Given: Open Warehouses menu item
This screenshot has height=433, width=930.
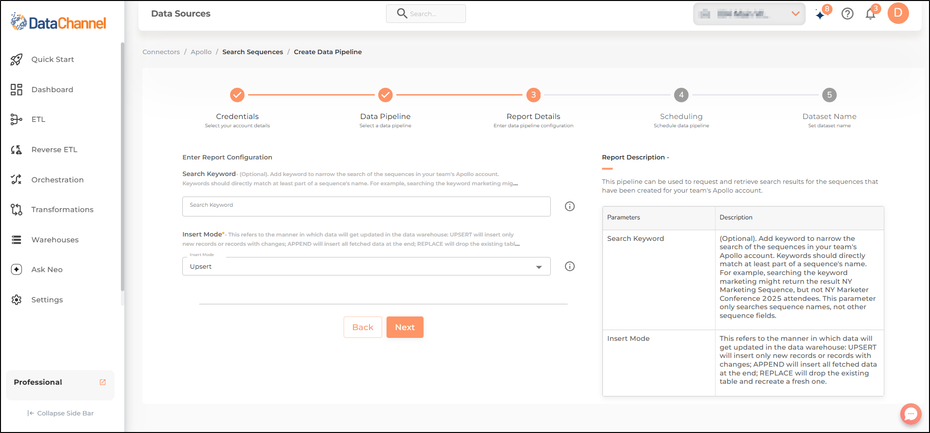Looking at the screenshot, I should (55, 240).
